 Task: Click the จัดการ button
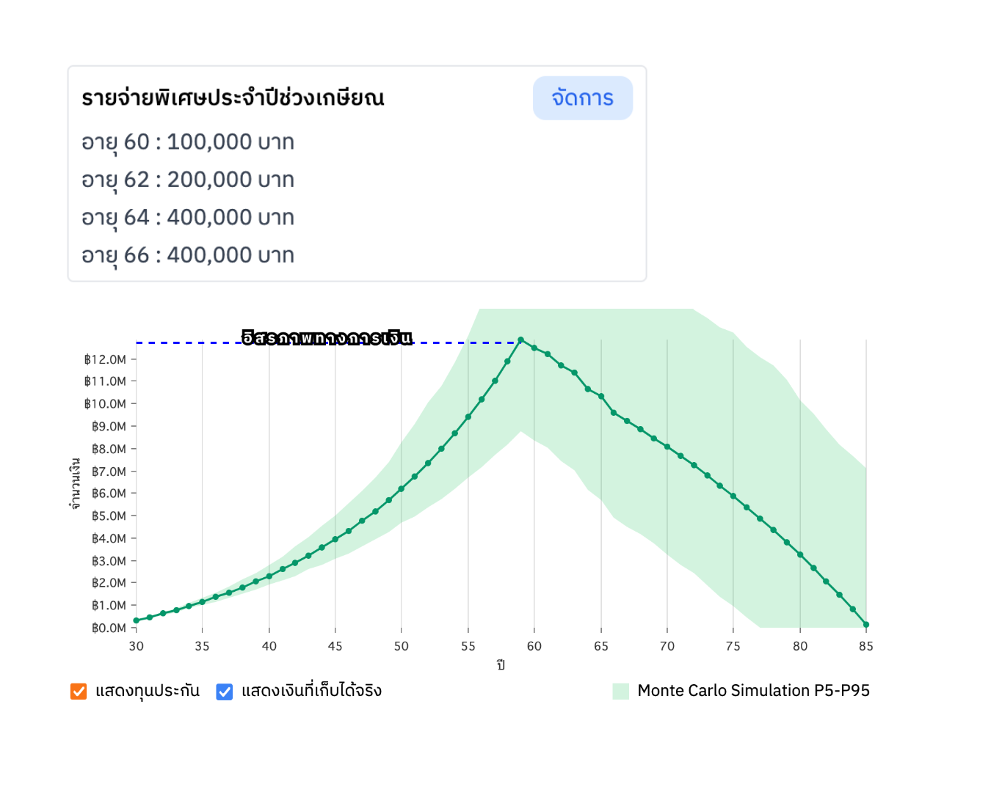click(582, 98)
